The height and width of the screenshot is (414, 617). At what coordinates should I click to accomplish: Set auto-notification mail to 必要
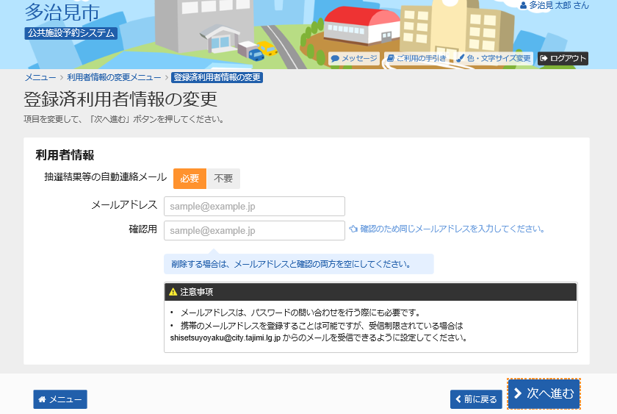pos(190,179)
